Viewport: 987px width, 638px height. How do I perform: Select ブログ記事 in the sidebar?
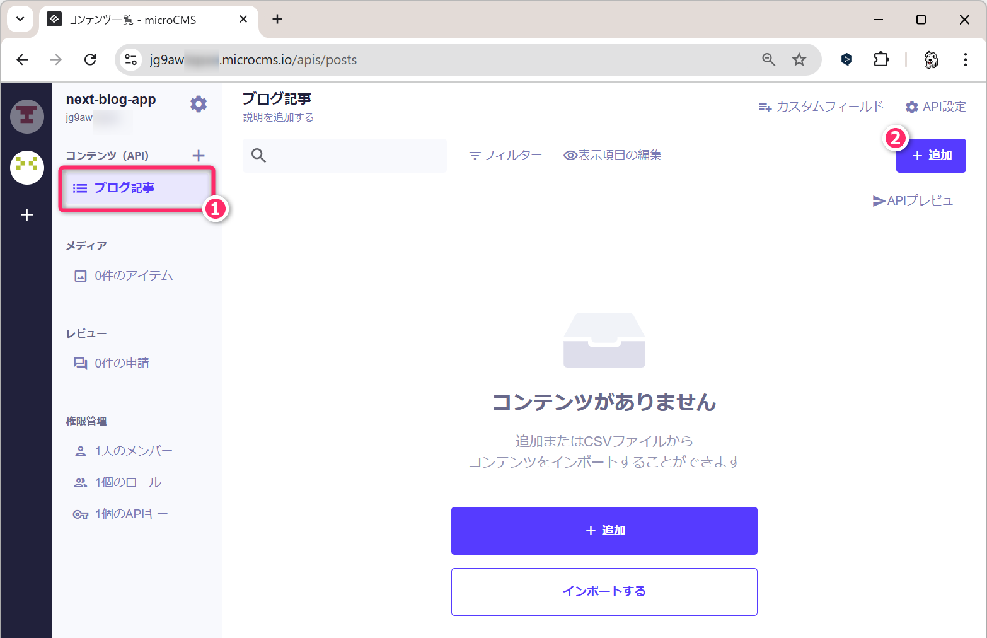click(x=124, y=188)
